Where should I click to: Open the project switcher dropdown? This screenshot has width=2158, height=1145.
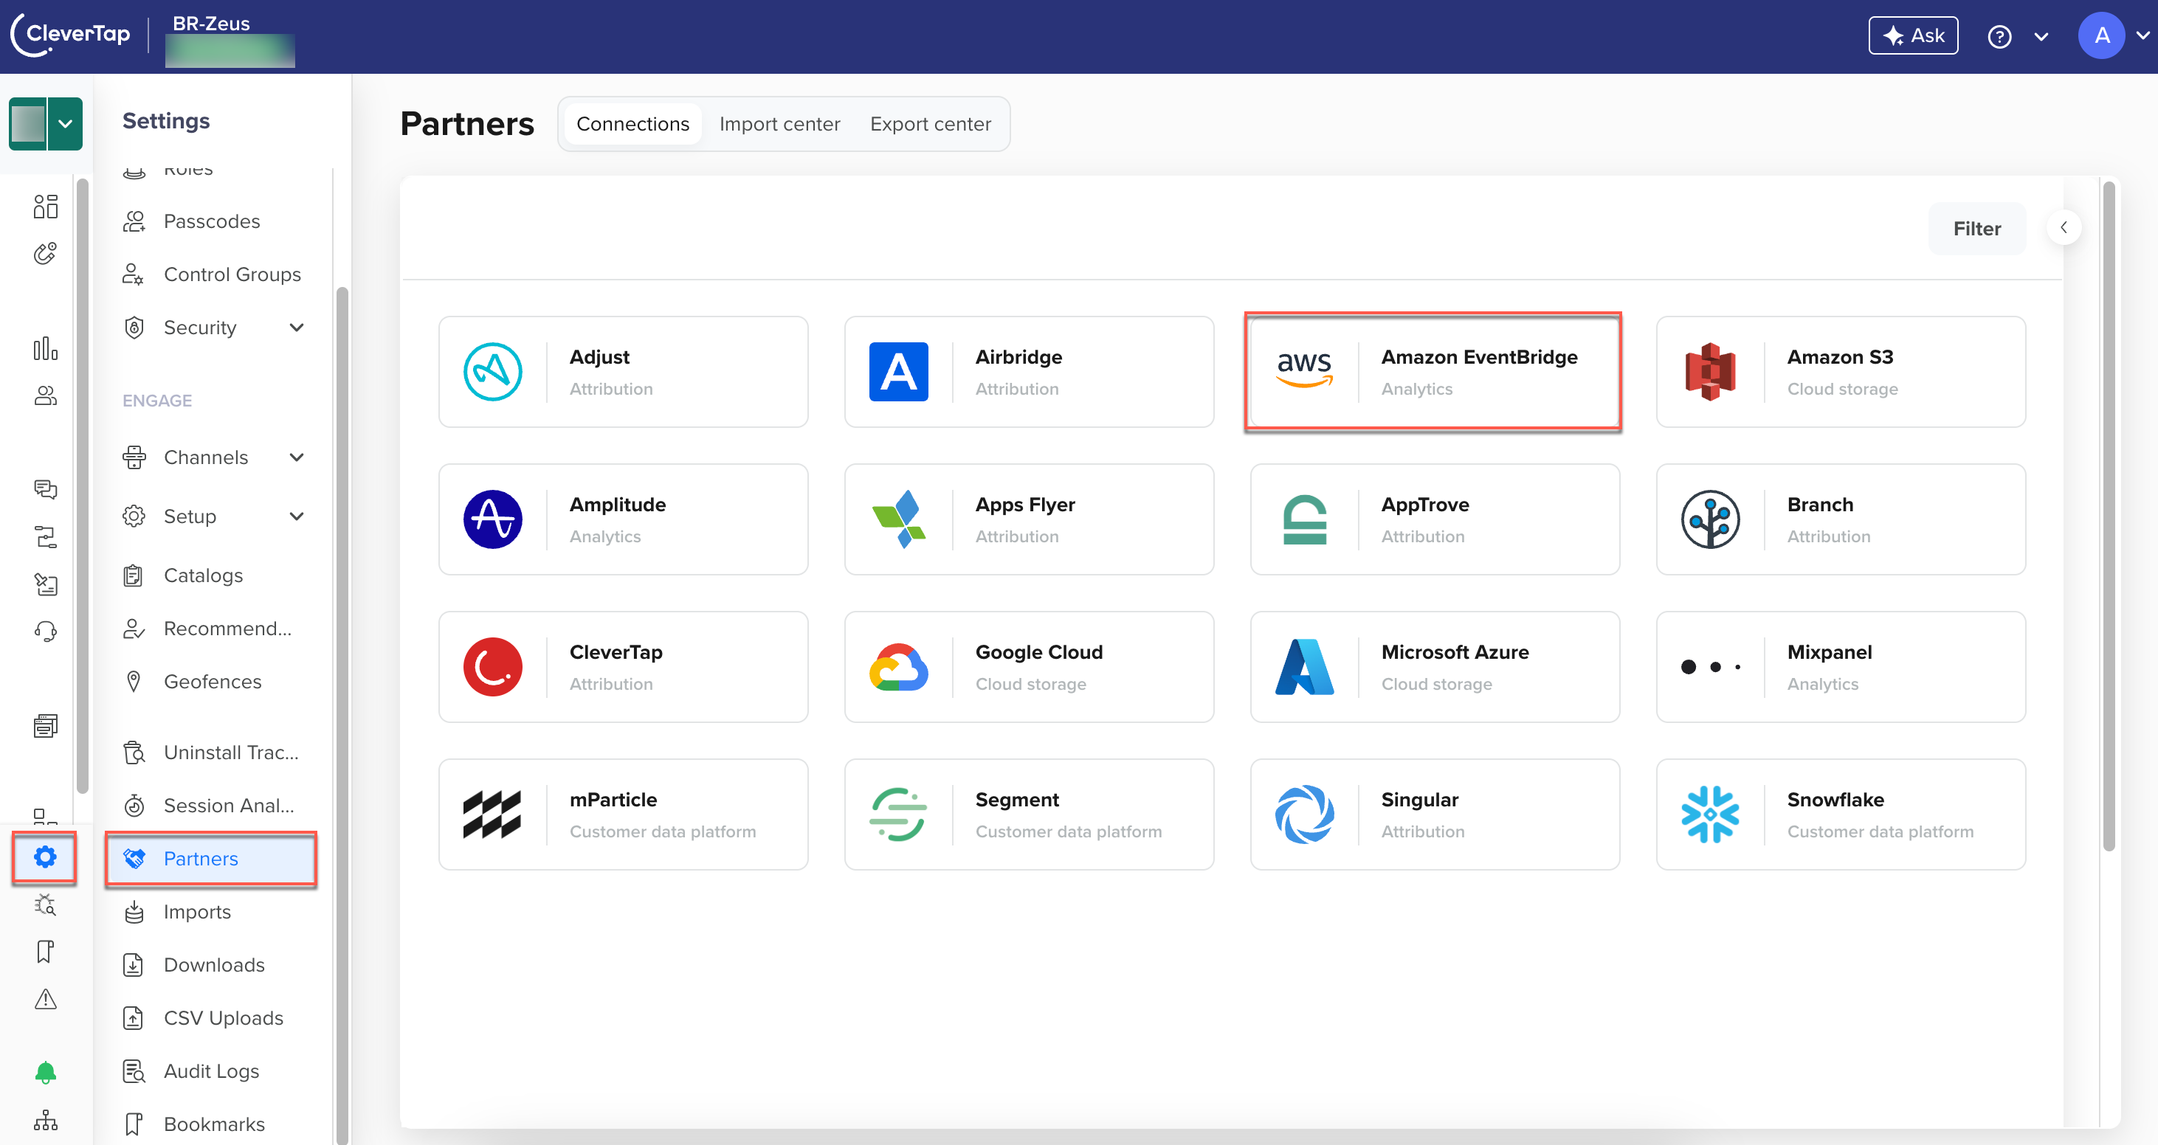point(64,124)
